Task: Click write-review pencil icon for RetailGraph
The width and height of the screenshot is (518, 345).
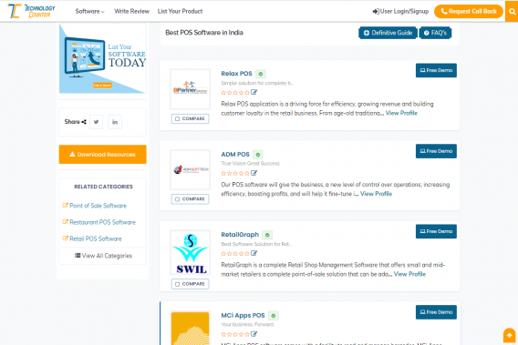Action: tap(254, 253)
